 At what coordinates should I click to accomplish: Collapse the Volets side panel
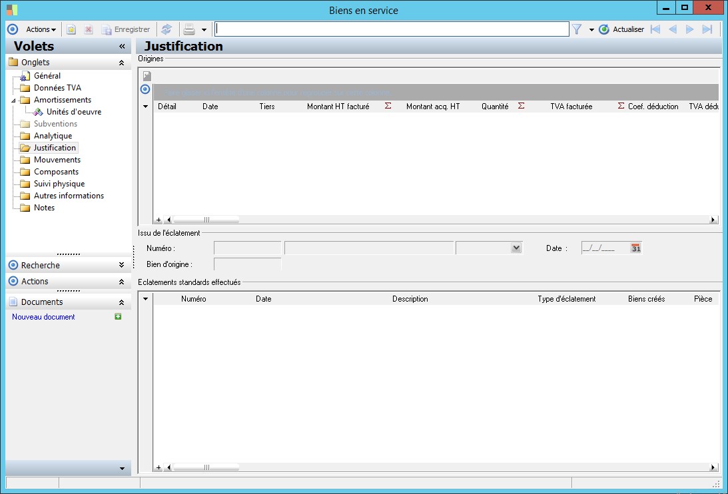tap(122, 47)
